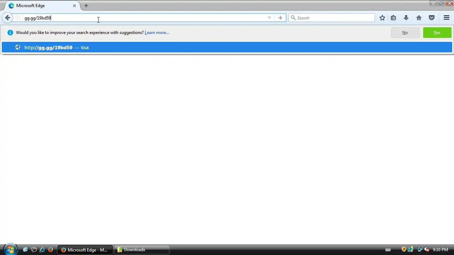Click the 9:10 PM clock
Screen dimensions: 454x255
440,250
